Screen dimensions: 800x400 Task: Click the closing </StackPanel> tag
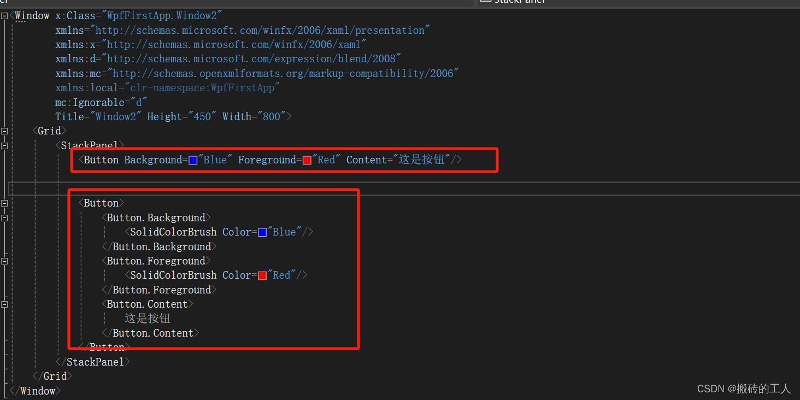[x=93, y=362]
